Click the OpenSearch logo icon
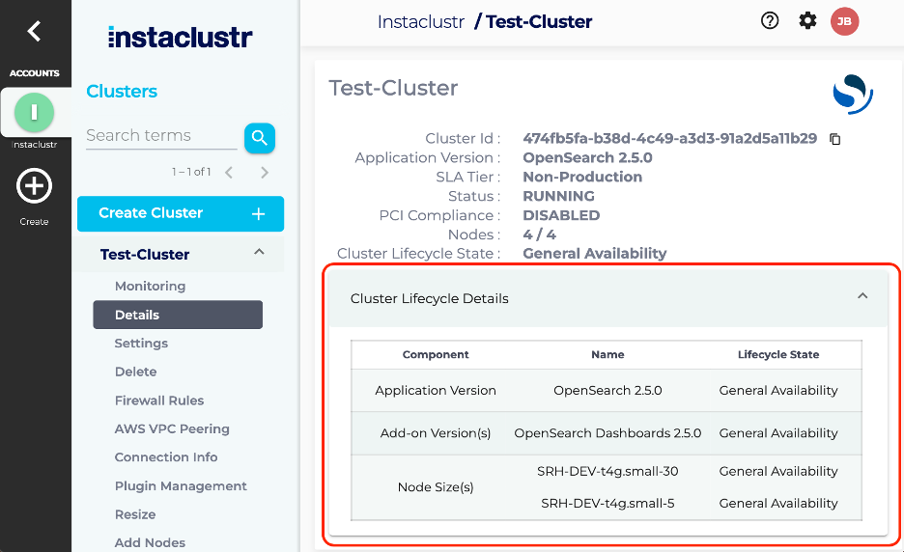The height and width of the screenshot is (552, 904). (x=853, y=94)
